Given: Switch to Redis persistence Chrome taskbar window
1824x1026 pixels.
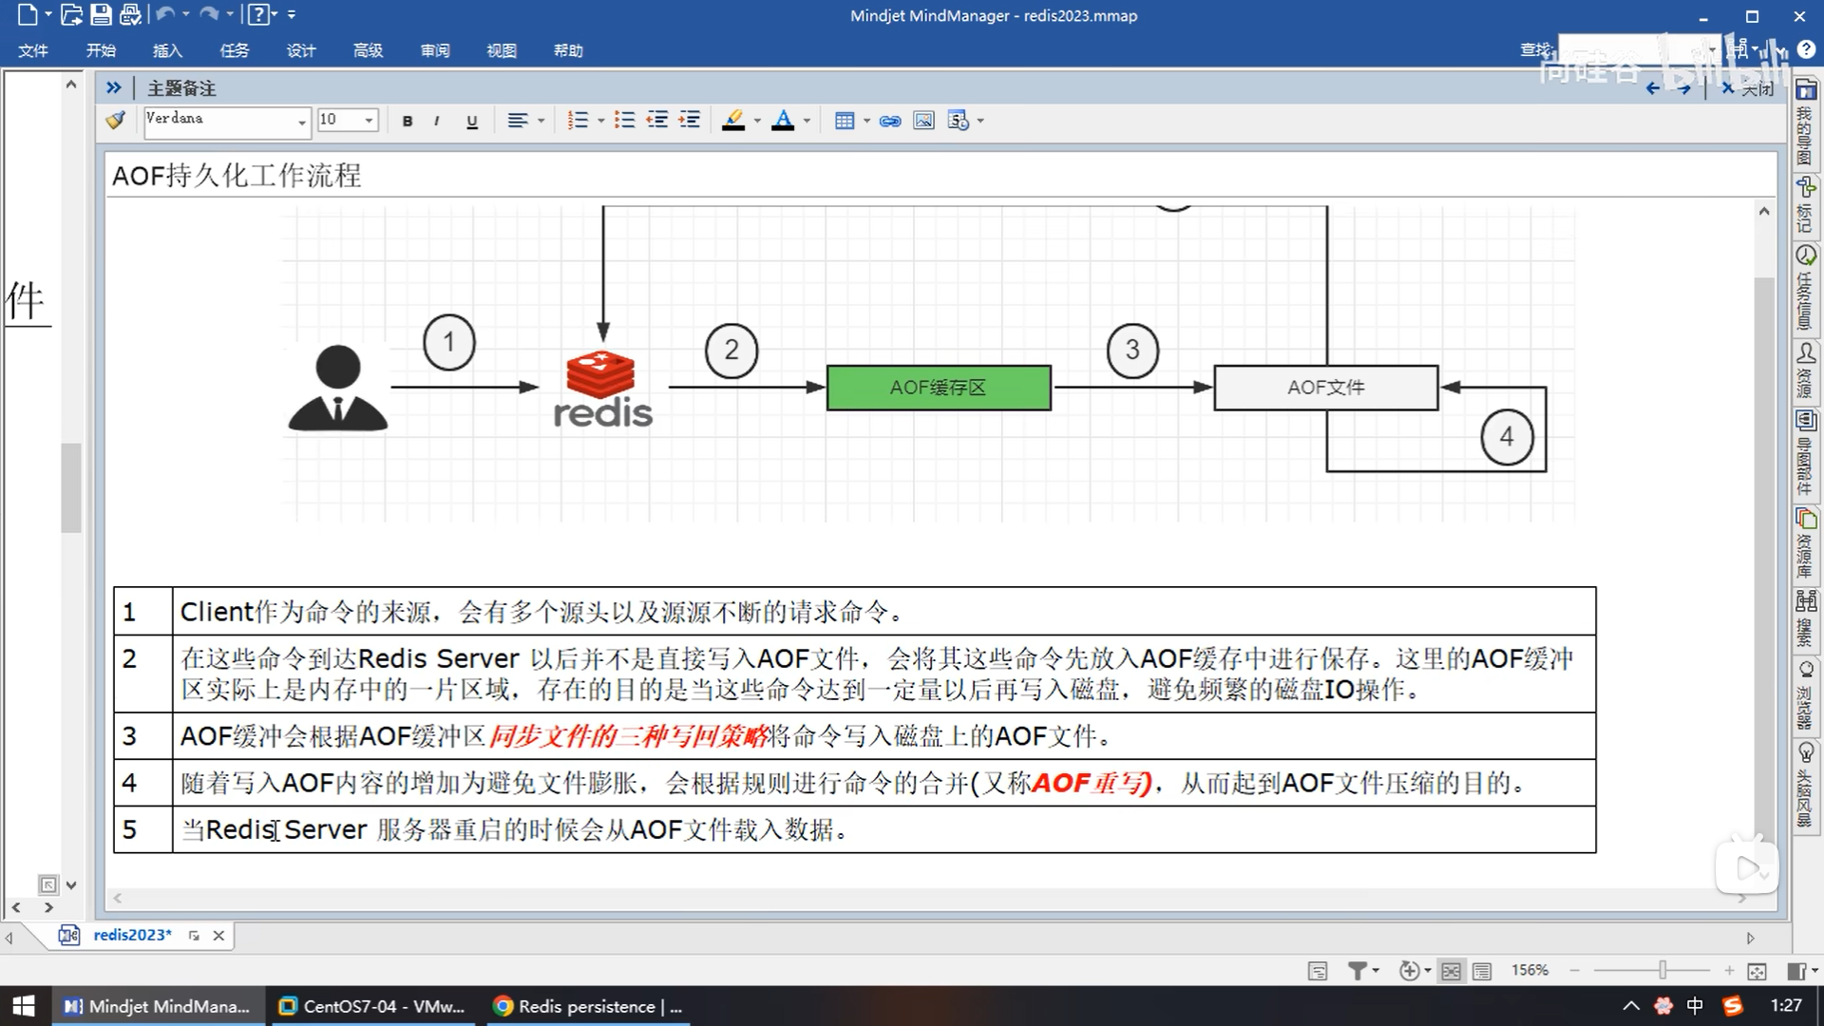Looking at the screenshot, I should (589, 1006).
